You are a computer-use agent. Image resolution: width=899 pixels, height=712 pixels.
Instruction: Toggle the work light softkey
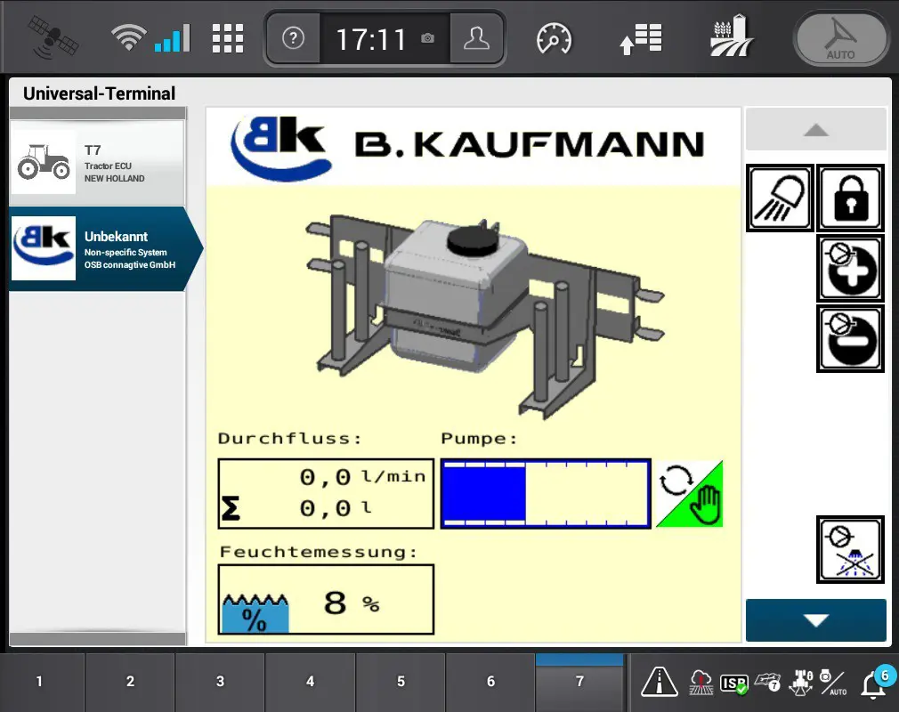click(780, 198)
